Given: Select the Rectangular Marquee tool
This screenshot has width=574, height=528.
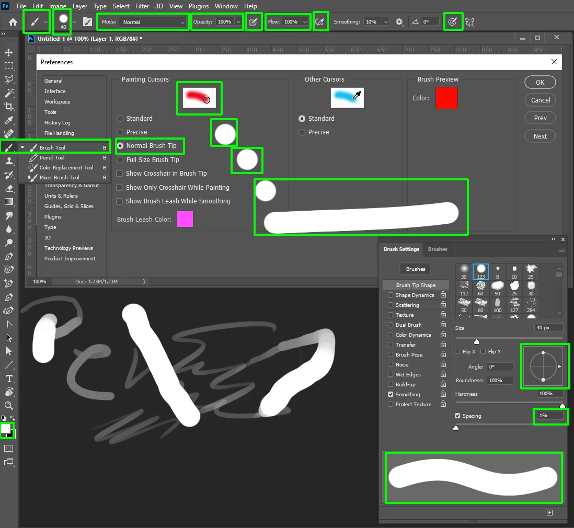Looking at the screenshot, I should (9, 66).
